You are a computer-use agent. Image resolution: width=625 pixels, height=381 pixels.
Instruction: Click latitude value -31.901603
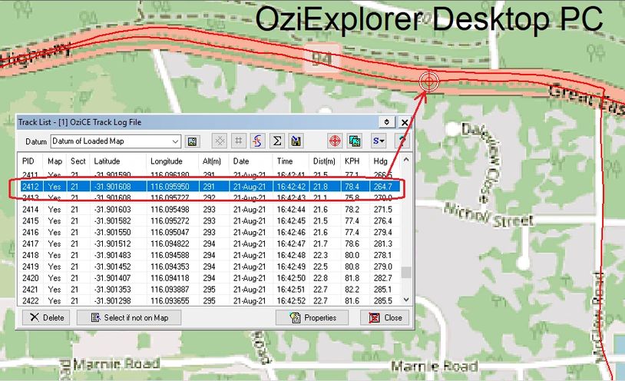coord(112,210)
